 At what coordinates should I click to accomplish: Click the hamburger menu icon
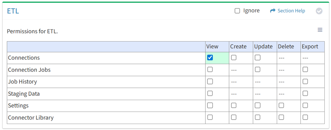pyautogui.click(x=320, y=30)
